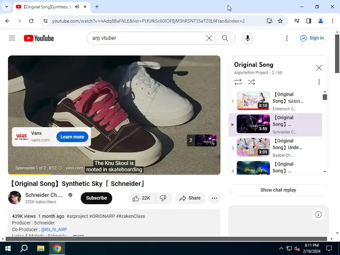Open YouTube settings three-dot menu
The width and height of the screenshot is (340, 255).
tap(287, 38)
